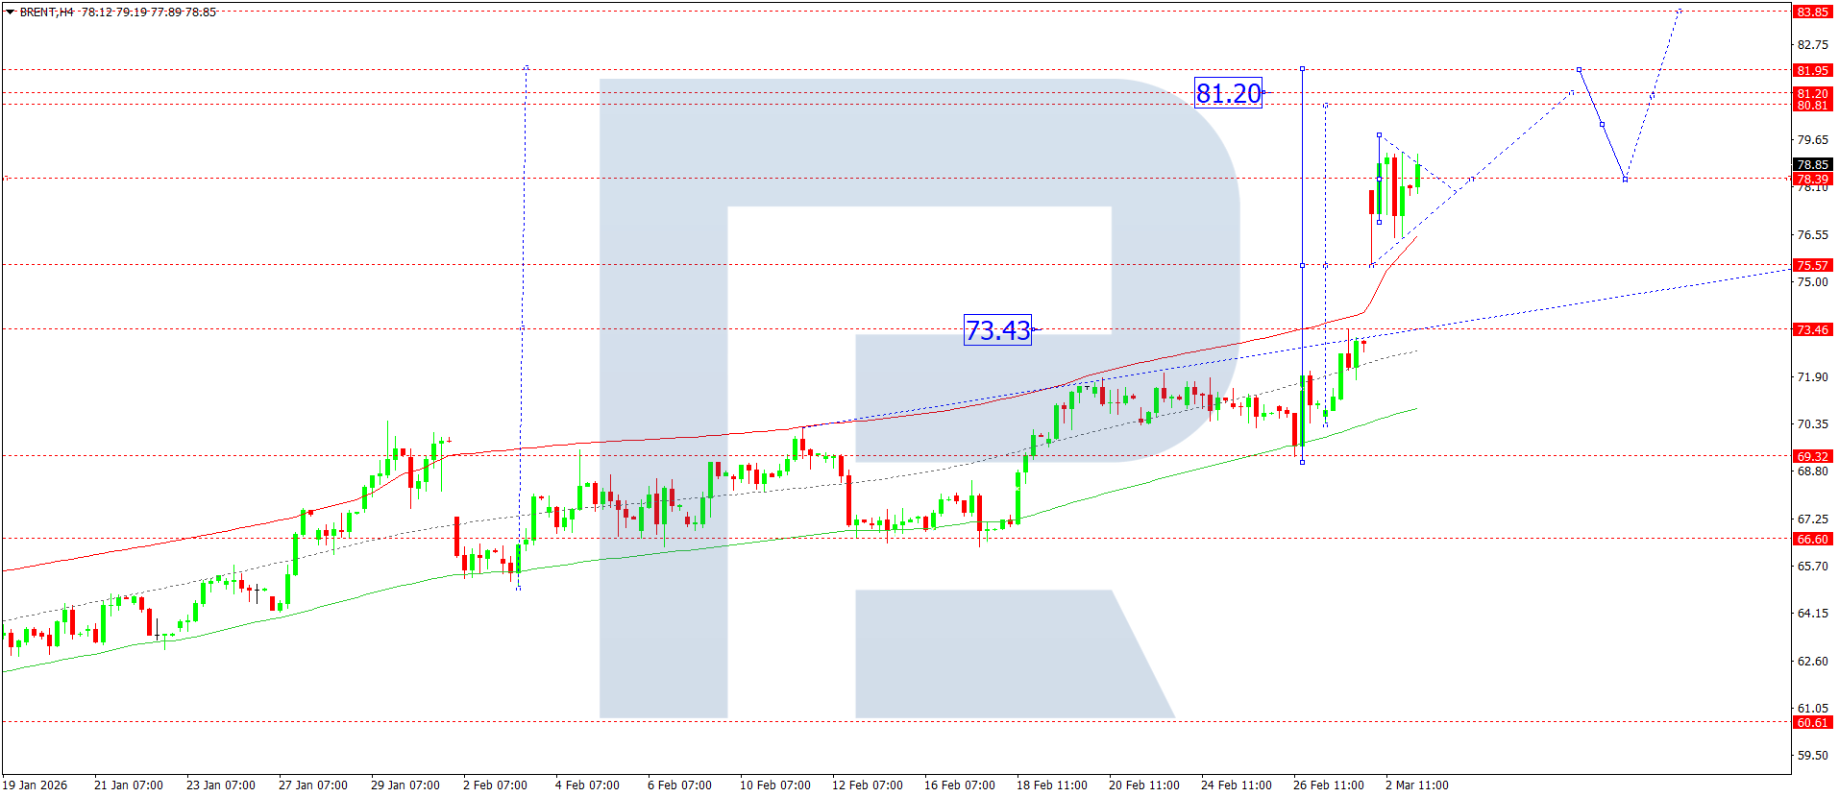Select the black 78.85 current price tag

tap(1812, 165)
